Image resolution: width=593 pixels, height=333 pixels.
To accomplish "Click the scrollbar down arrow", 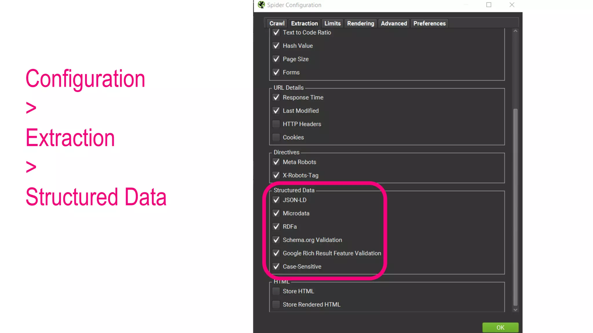I will tap(515, 310).
